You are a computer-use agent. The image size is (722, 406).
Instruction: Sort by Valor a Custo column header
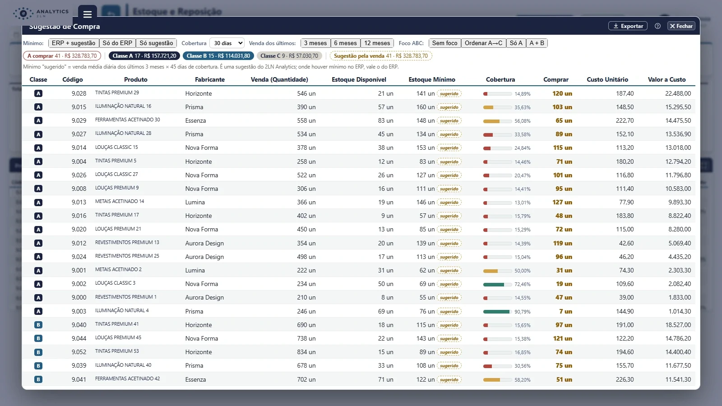[x=667, y=79]
